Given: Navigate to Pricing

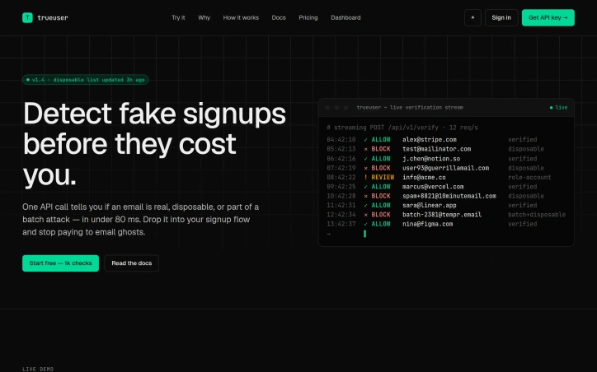Looking at the screenshot, I should (x=308, y=17).
